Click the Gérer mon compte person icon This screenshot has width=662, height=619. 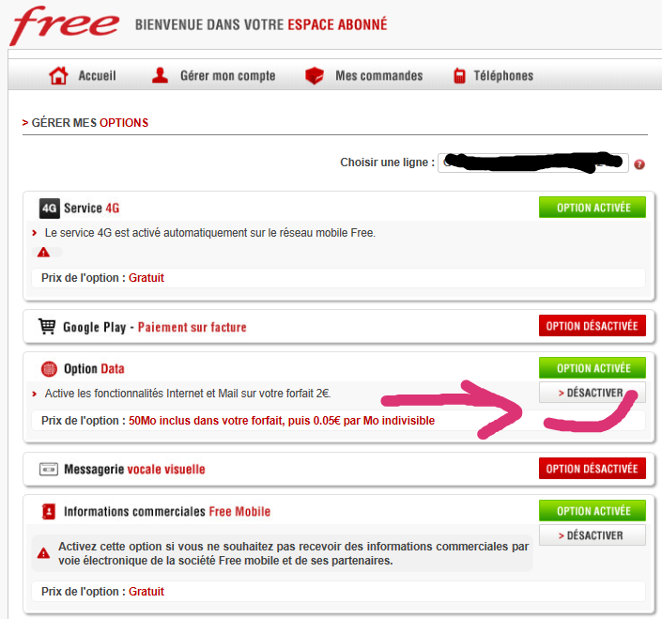160,75
